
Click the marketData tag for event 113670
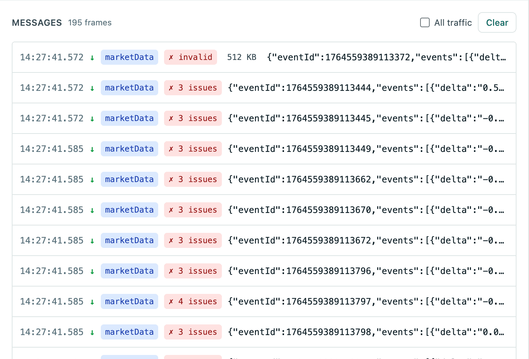[x=129, y=210]
